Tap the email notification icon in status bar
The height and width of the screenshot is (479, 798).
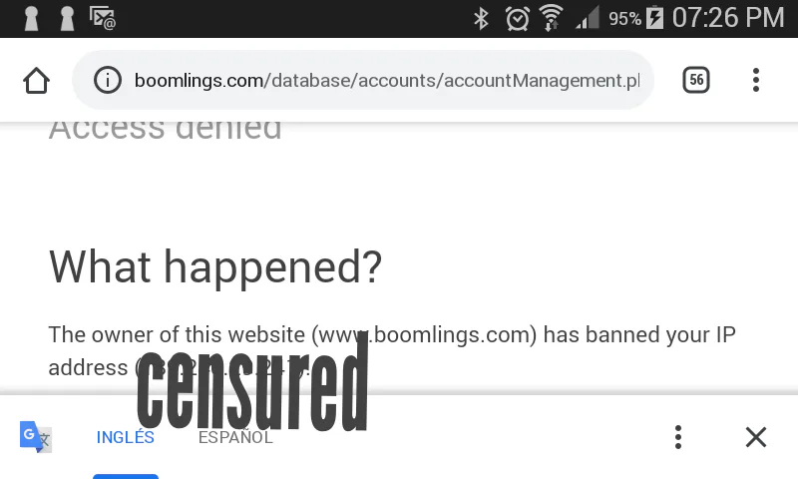103,18
